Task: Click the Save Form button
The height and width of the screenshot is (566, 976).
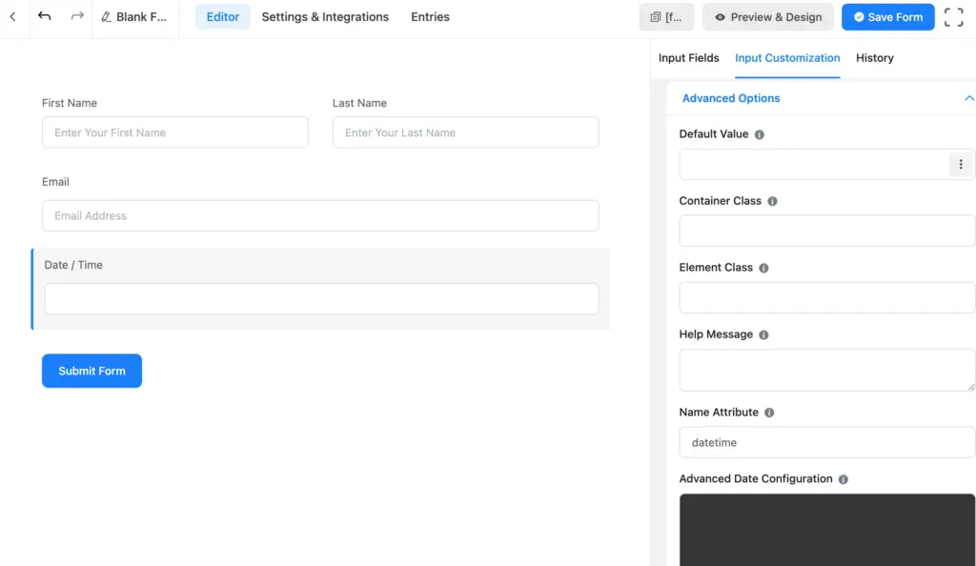Action: click(x=887, y=16)
